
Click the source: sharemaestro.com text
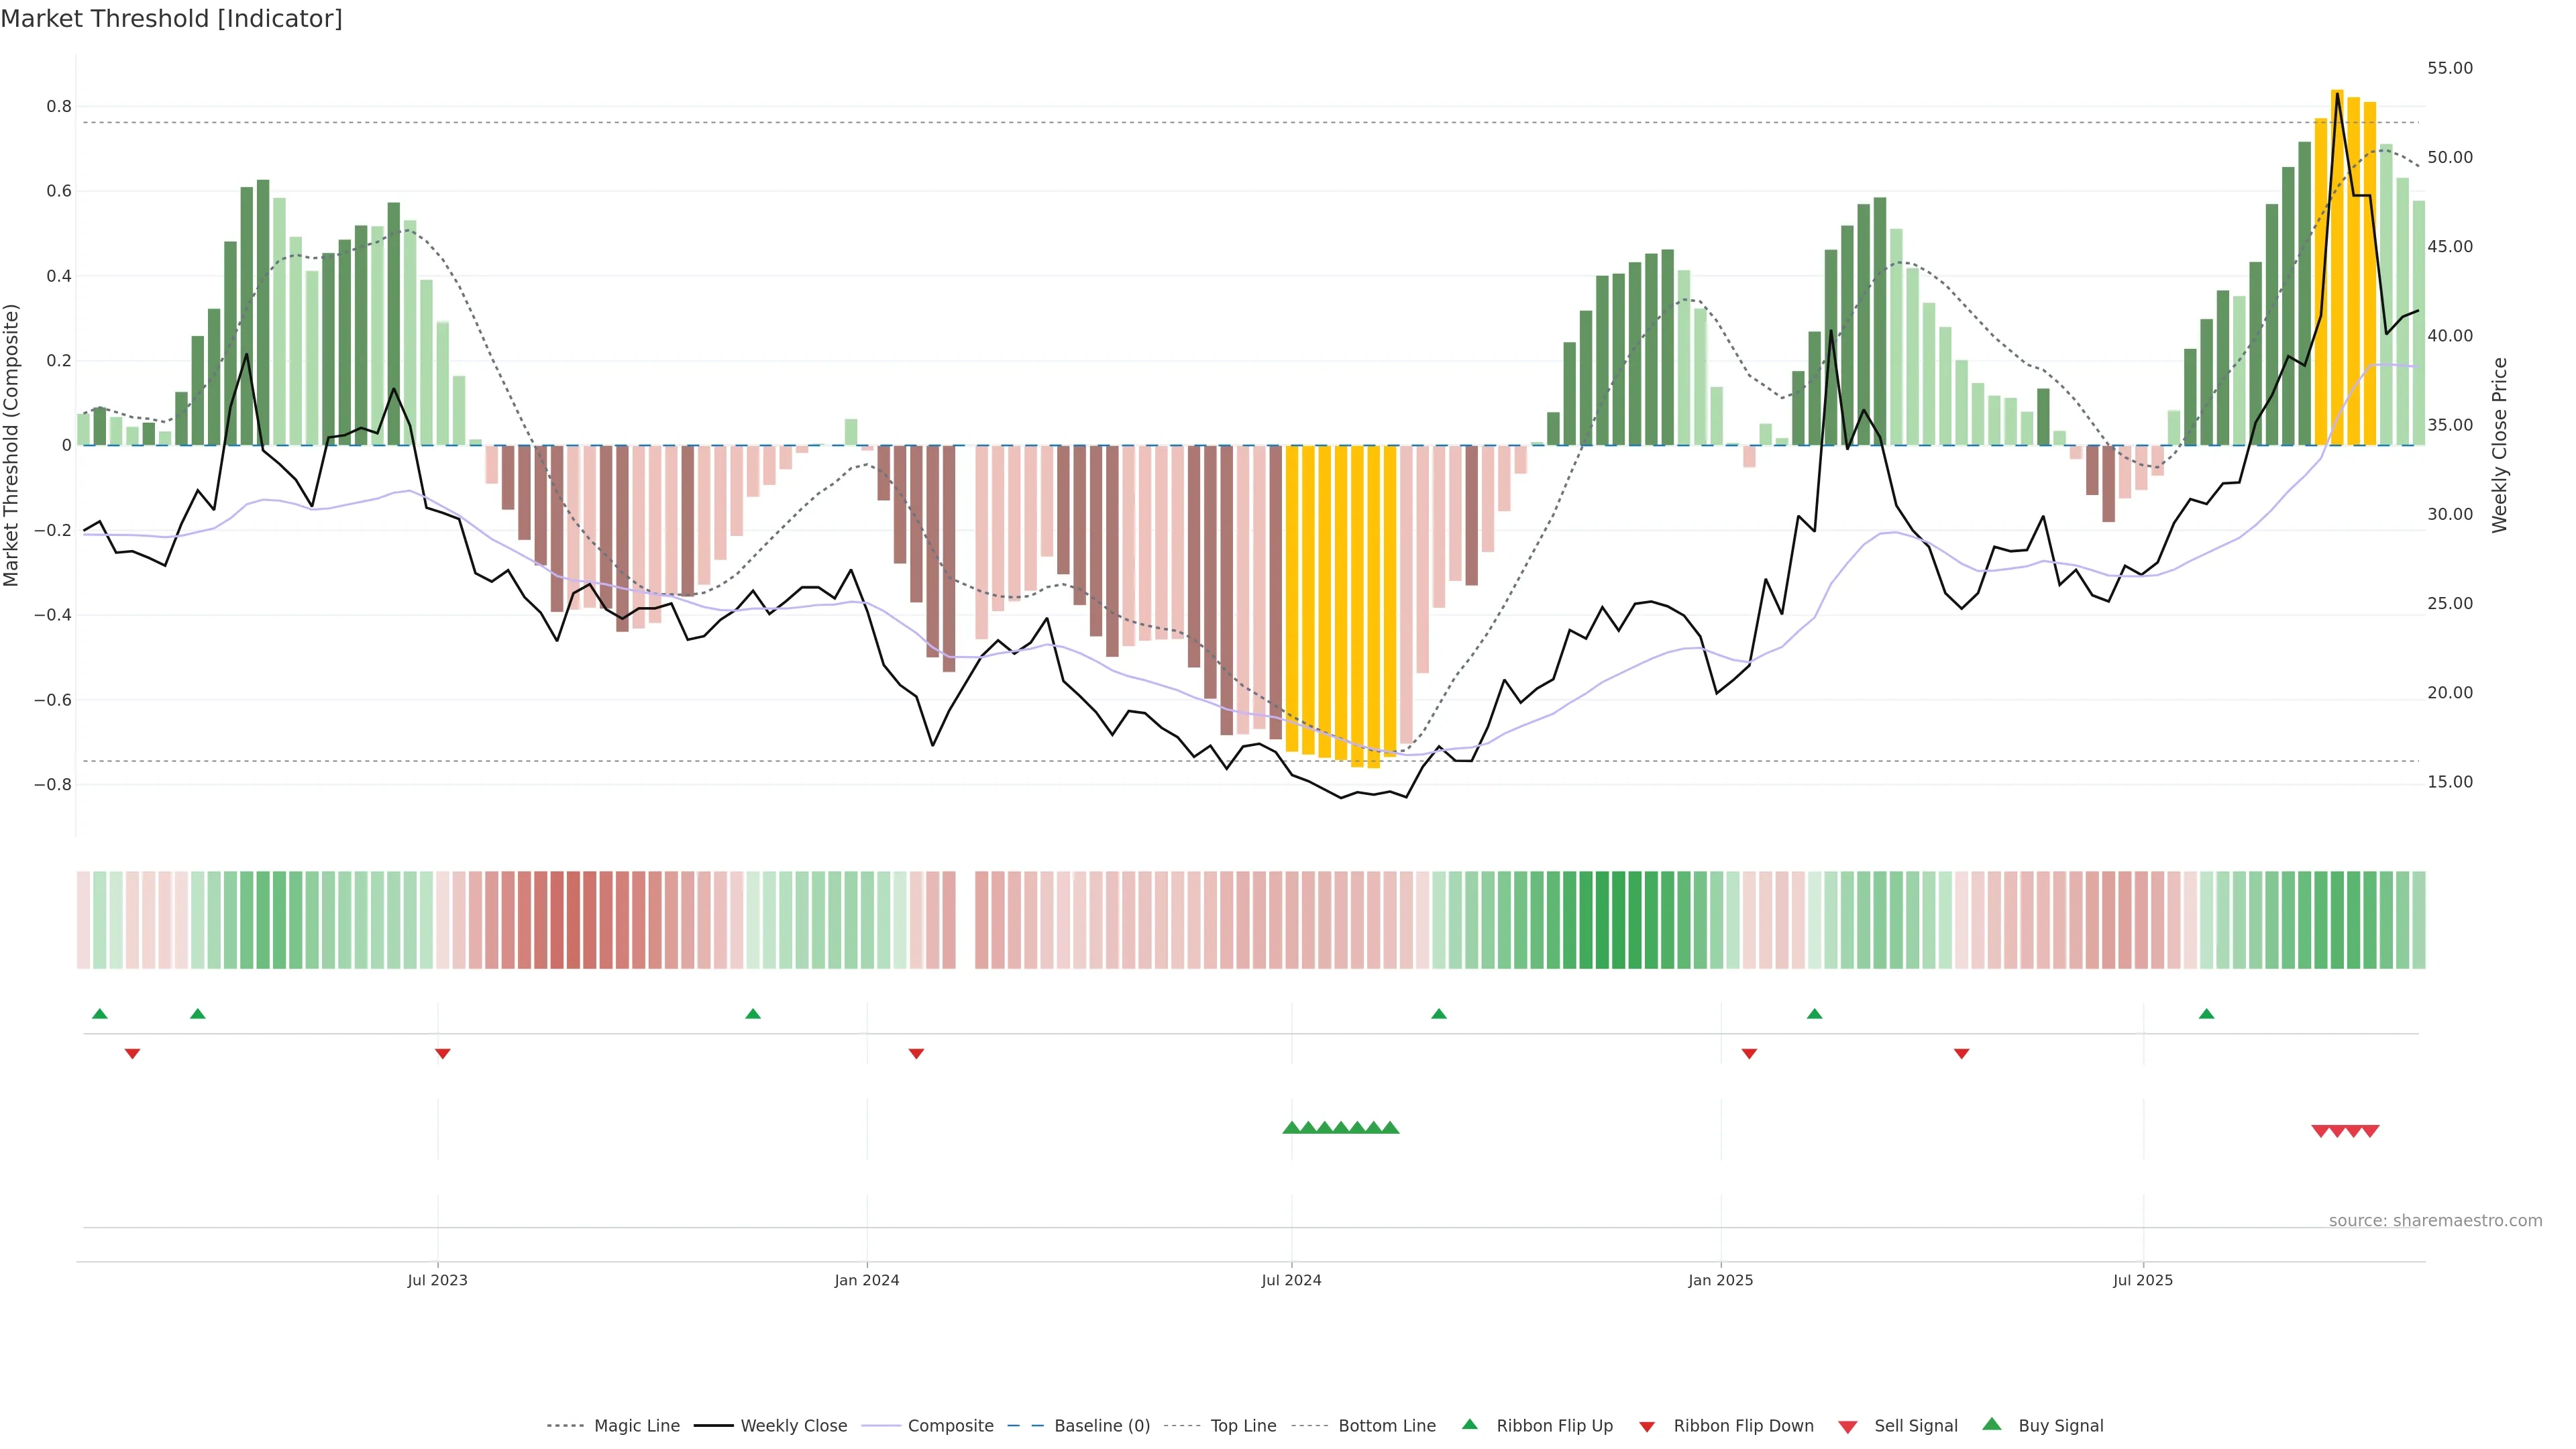pos(2435,1220)
